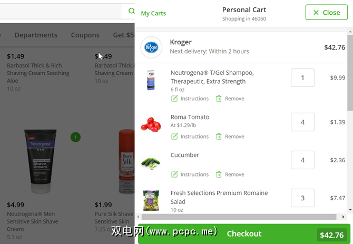Click the Instructions pencil icon for Neutrogena shampoo

(x=174, y=99)
